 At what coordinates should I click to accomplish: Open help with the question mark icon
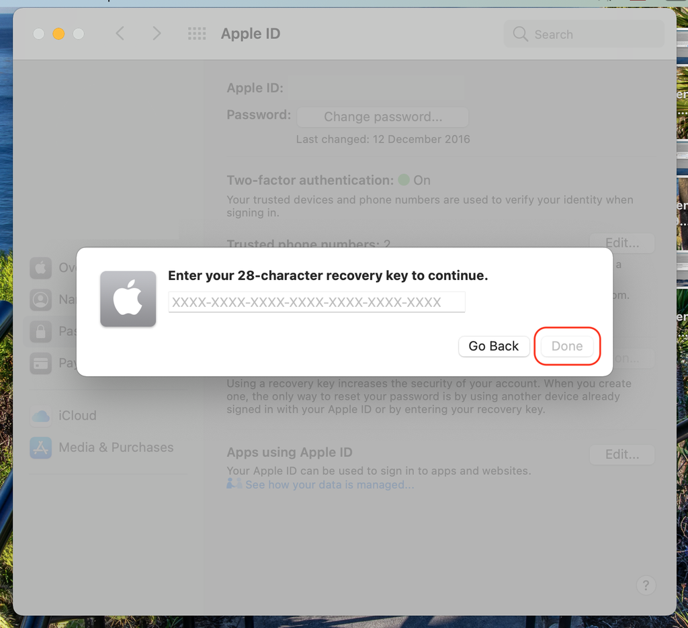(x=646, y=585)
